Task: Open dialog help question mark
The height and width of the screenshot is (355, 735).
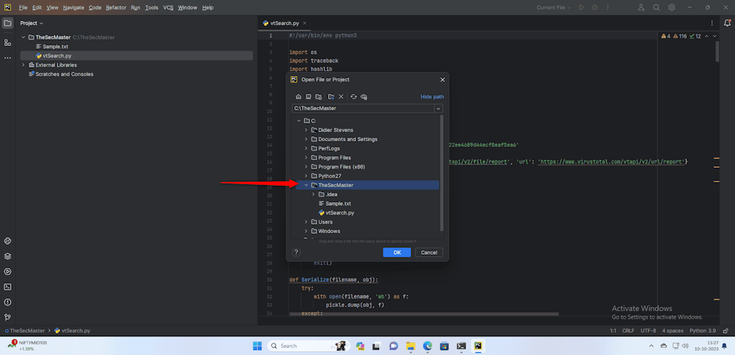Action: [x=296, y=252]
